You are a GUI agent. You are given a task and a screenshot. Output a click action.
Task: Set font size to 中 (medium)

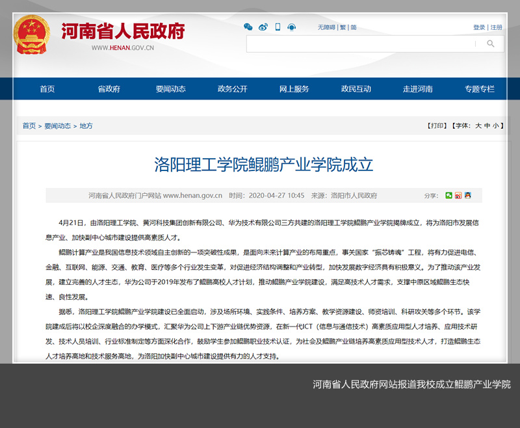tap(487, 126)
